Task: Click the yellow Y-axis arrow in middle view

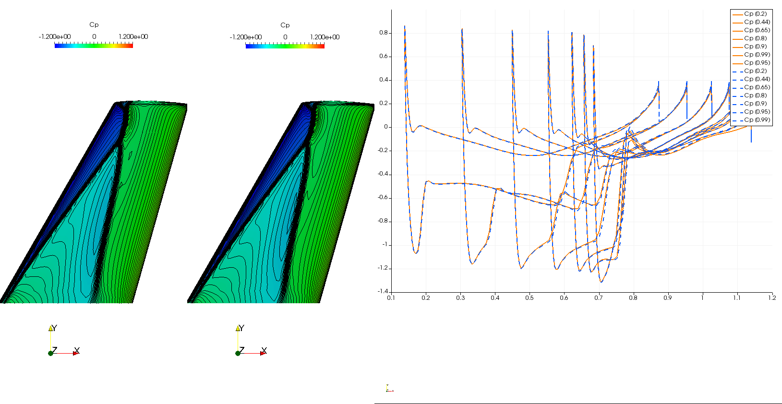Action: (x=238, y=329)
